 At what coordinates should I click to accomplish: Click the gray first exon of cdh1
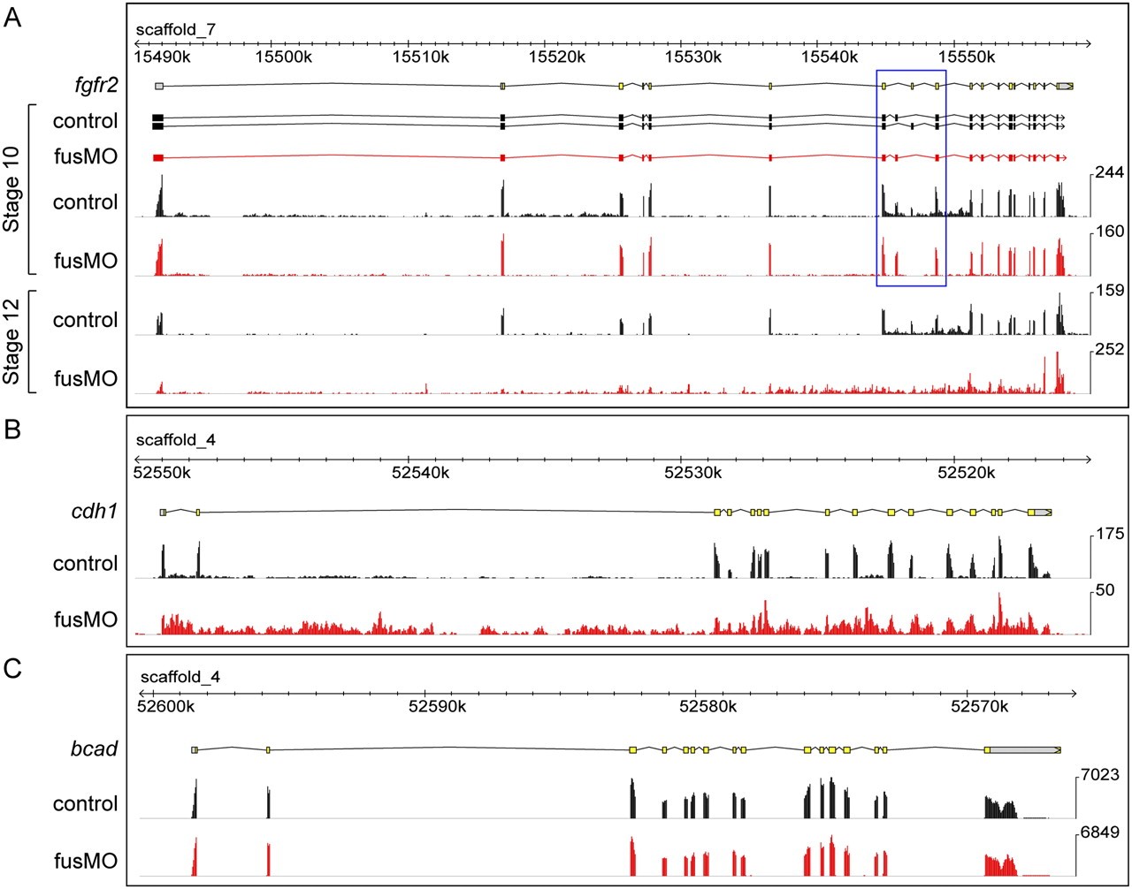tap(163, 512)
